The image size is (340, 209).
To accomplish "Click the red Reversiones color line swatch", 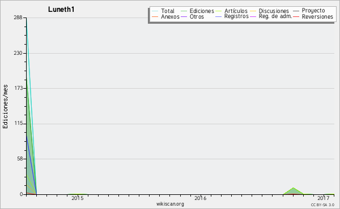I will (x=296, y=16).
